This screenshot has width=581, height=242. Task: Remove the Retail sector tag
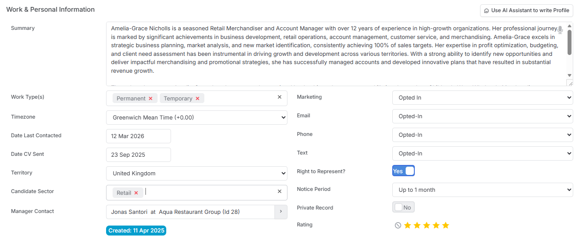tap(136, 193)
